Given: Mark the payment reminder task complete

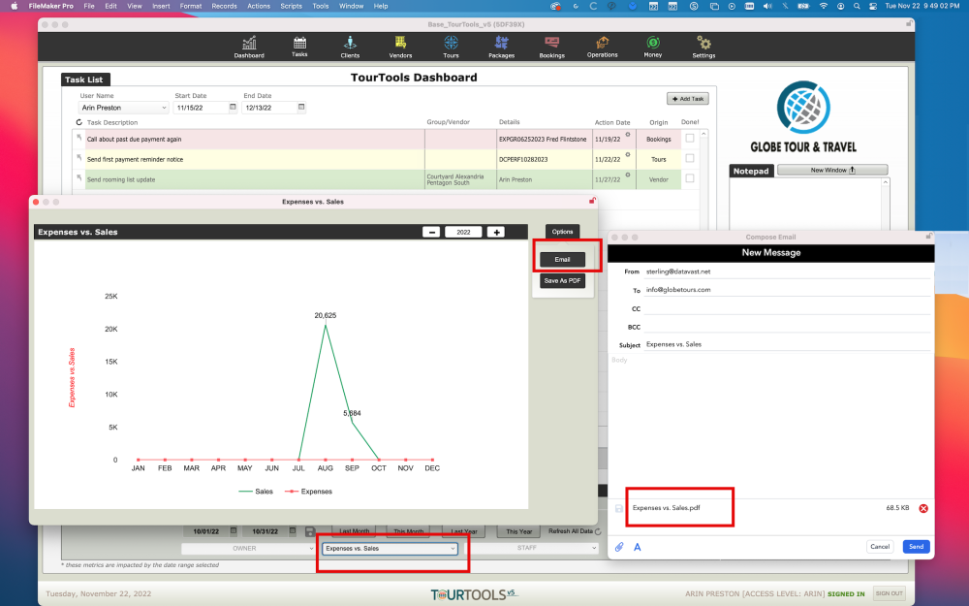Looking at the screenshot, I should tap(690, 158).
